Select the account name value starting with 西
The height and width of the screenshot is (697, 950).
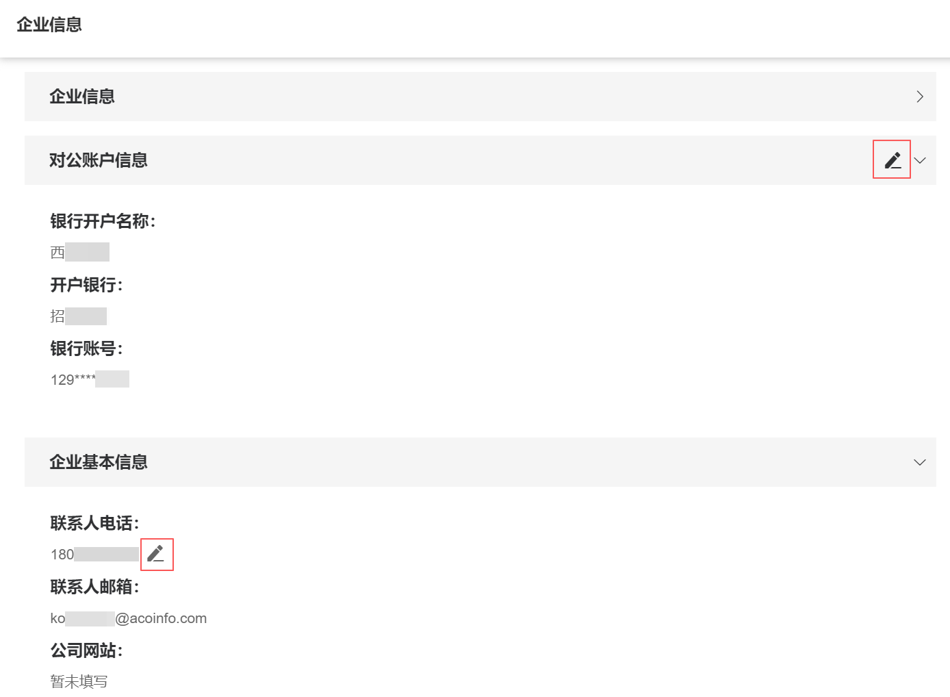click(x=79, y=253)
